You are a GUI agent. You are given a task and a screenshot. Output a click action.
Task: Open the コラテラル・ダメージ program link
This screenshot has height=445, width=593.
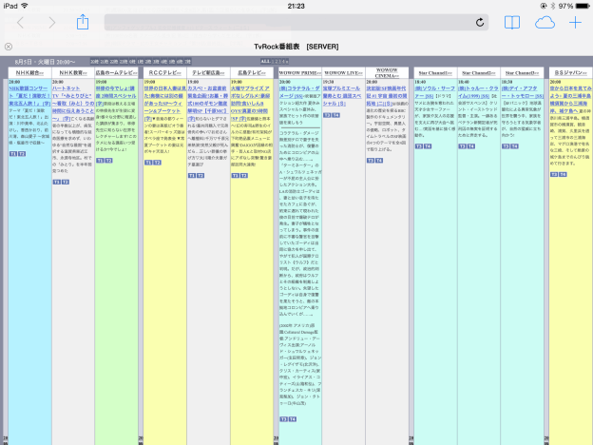[299, 92]
